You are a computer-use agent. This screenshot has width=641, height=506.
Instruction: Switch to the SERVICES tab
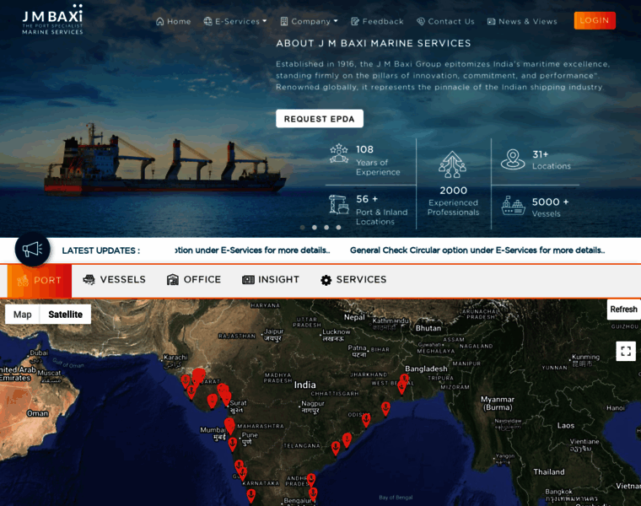point(353,280)
